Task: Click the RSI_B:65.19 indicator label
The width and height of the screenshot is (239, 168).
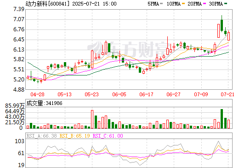Action: [x=74, y=136]
